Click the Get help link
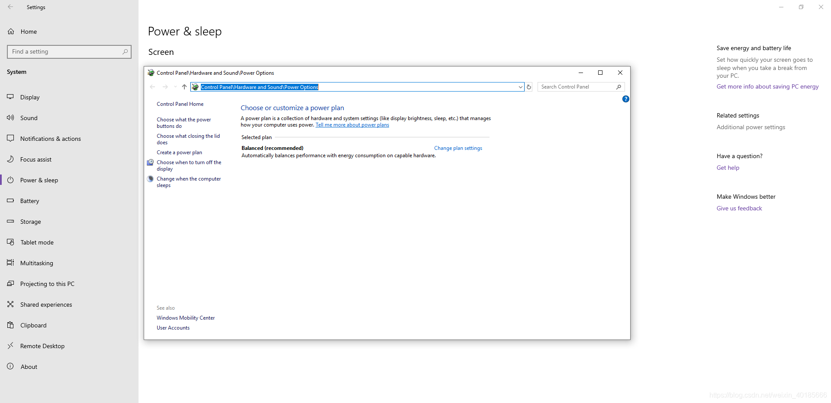 728,168
